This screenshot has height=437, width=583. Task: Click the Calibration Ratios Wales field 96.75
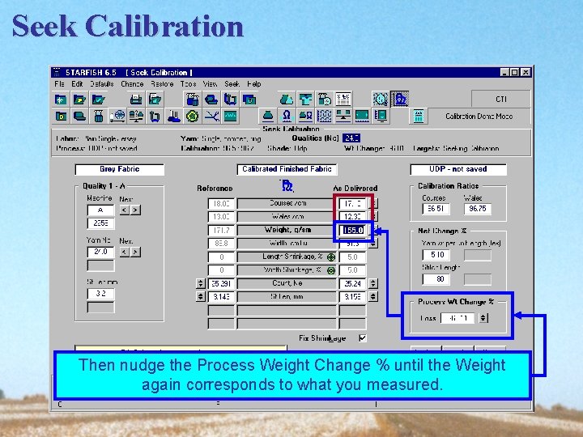coord(478,209)
